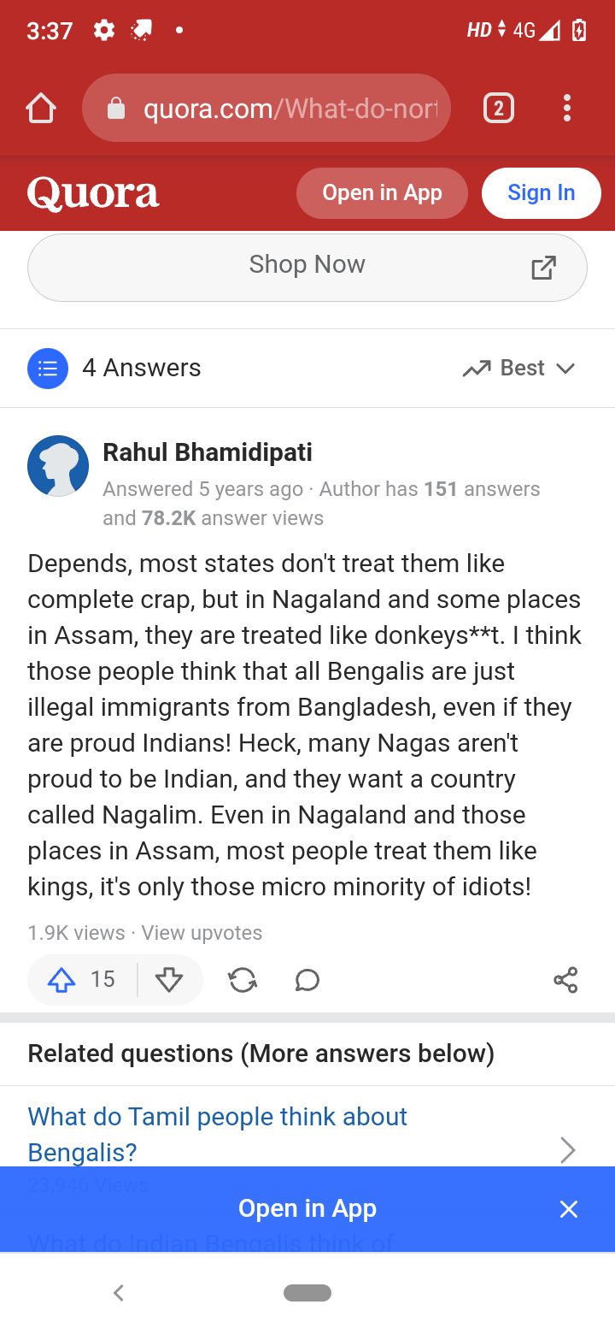Tap the Open in App header button
The height and width of the screenshot is (1334, 615).
coord(382,193)
